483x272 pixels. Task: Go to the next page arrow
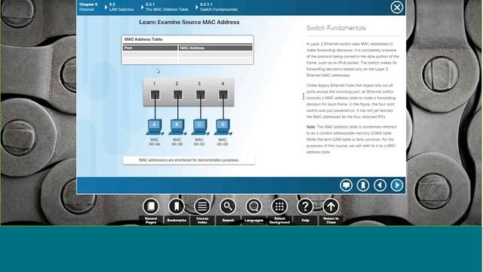click(x=397, y=185)
